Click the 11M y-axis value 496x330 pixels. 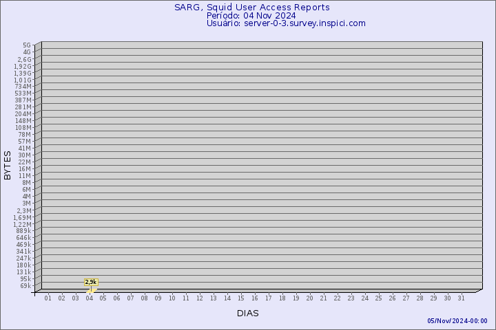pos(25,175)
